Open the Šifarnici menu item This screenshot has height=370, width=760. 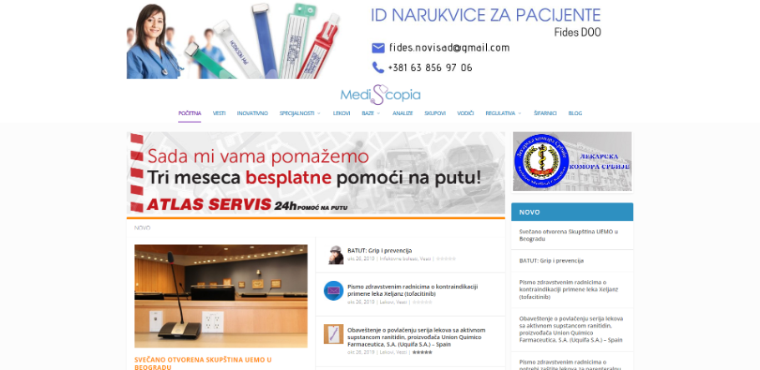tap(545, 113)
